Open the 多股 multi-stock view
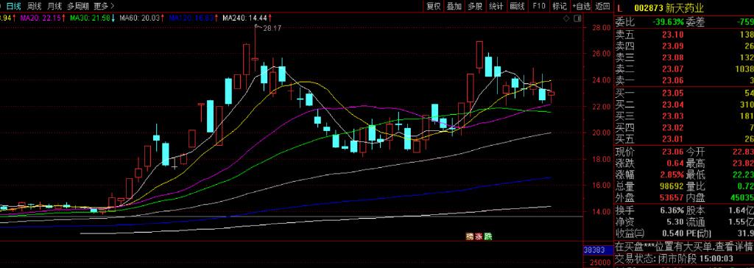Image resolution: width=754 pixels, height=268 pixels. tap(475, 6)
